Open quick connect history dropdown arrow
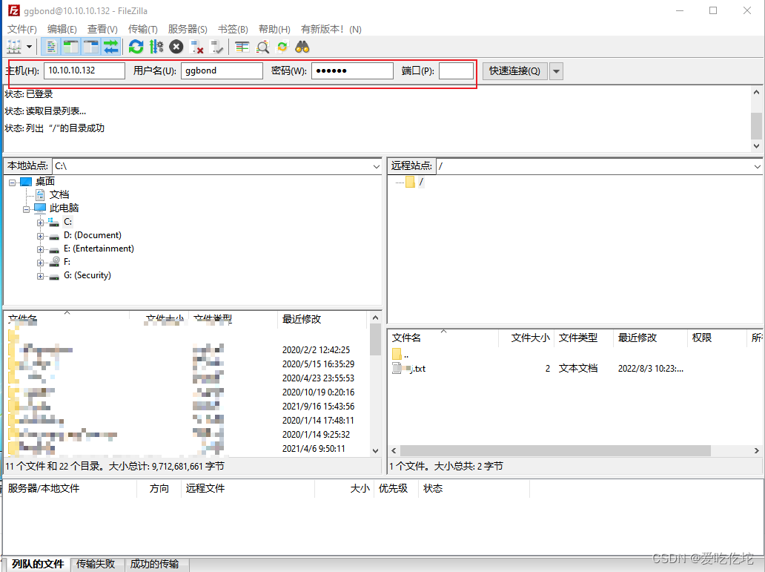 click(x=556, y=70)
